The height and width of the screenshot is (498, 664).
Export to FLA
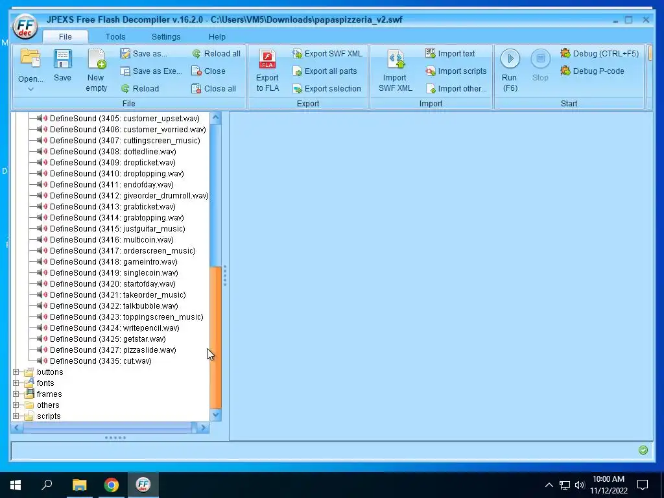268,70
